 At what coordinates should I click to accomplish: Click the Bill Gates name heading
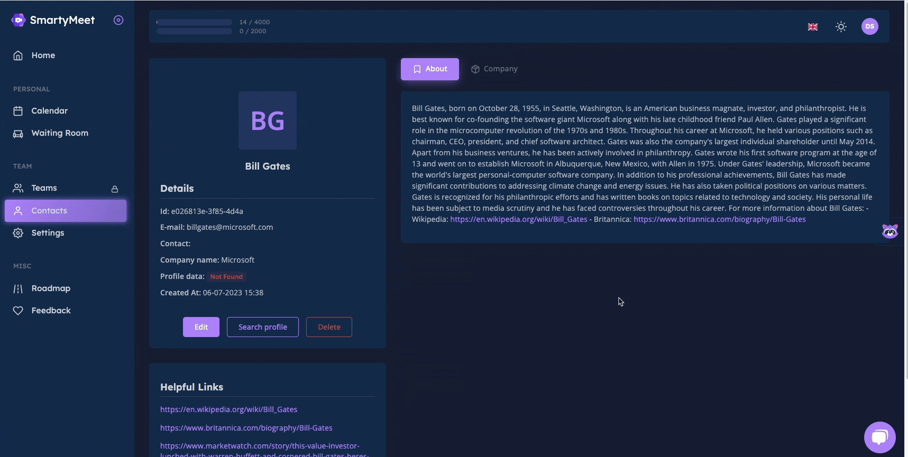click(x=268, y=166)
